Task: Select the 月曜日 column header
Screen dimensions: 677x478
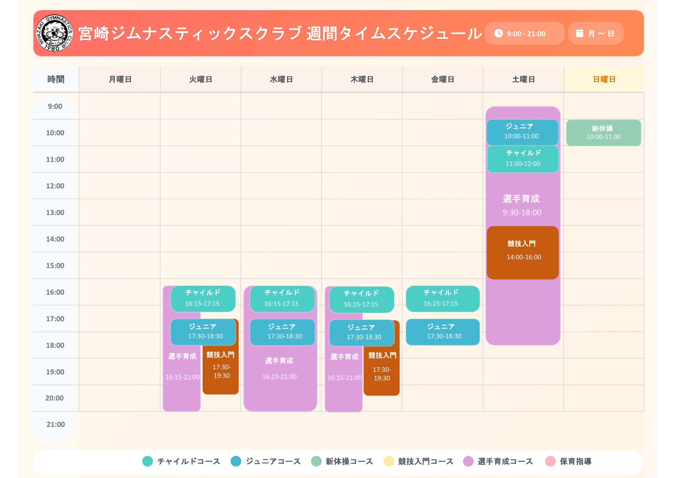Action: tap(120, 79)
